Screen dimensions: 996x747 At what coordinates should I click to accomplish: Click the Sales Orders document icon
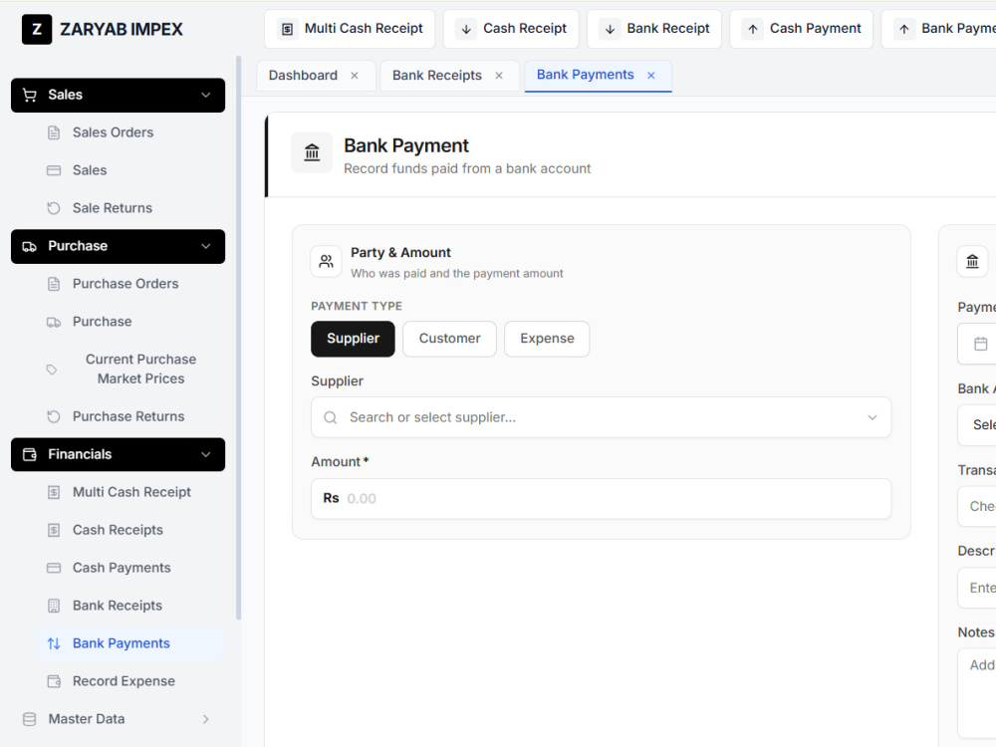coord(54,132)
